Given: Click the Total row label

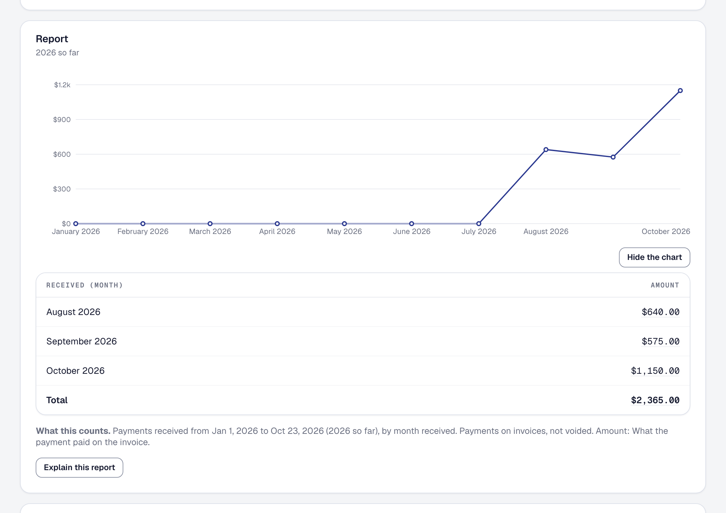Looking at the screenshot, I should click(57, 400).
